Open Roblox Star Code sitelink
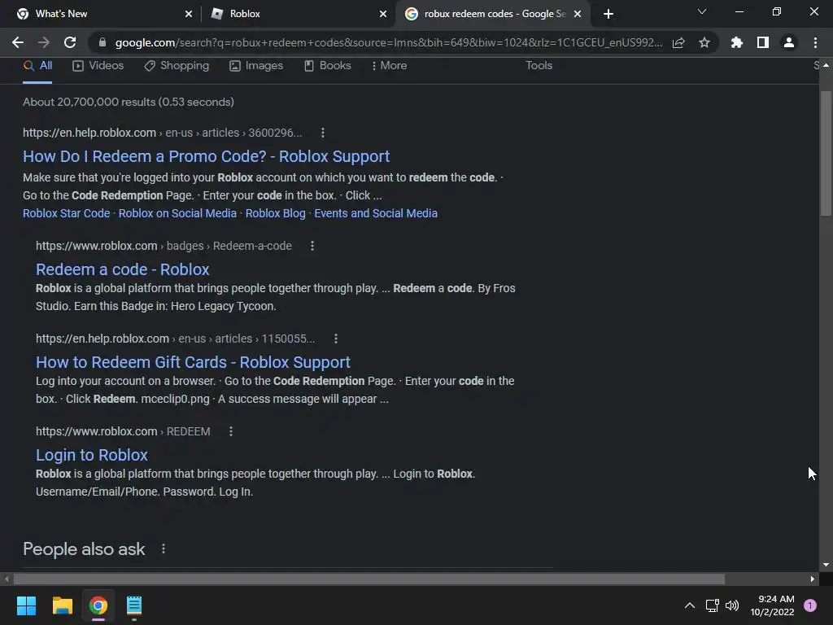 tap(67, 213)
